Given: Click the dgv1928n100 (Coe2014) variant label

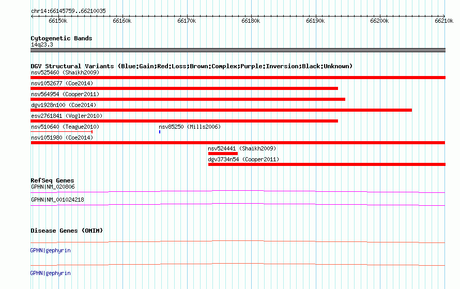Looking at the screenshot, I should (64, 105).
